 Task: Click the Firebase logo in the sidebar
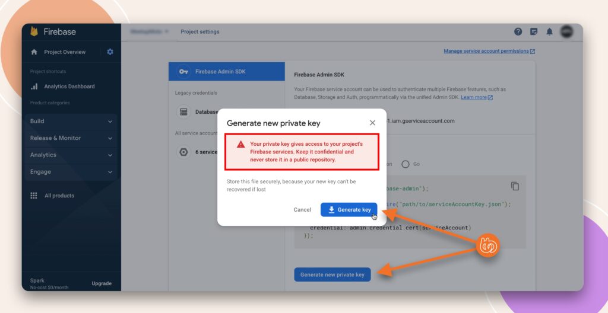(34, 32)
